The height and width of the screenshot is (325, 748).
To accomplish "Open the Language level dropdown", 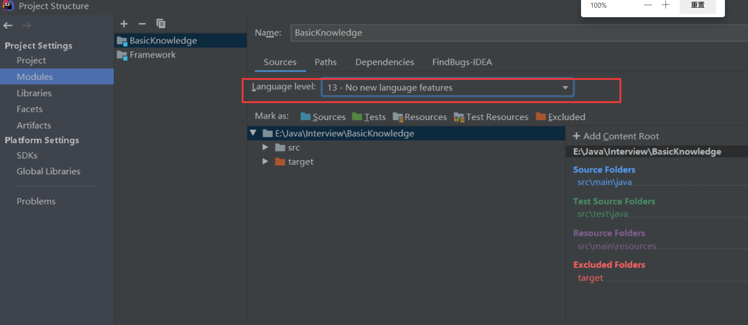I will click(x=448, y=87).
